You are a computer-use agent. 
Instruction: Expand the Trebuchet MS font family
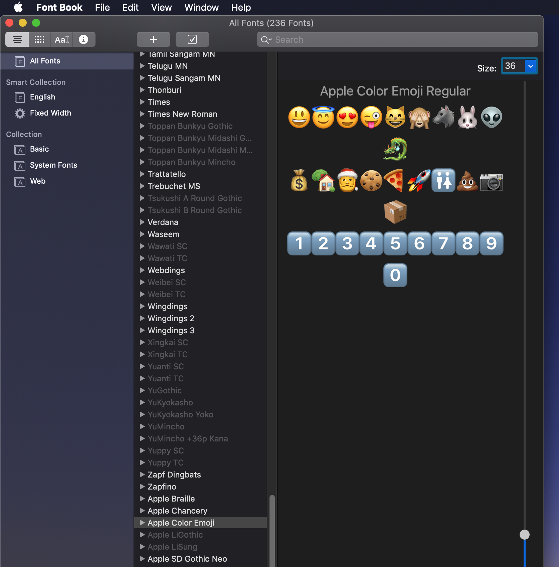tap(142, 186)
